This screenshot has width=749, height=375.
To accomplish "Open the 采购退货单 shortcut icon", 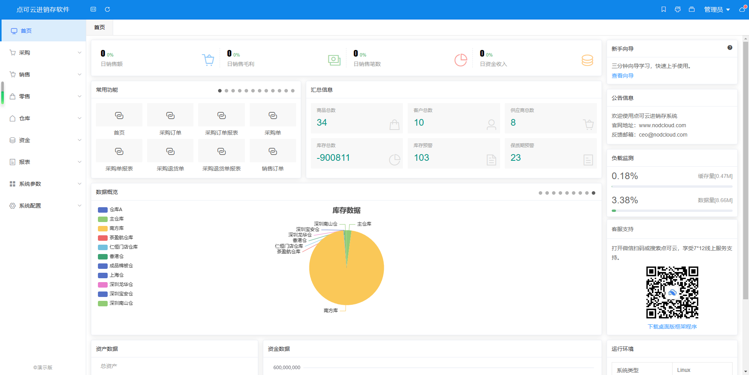I will click(170, 151).
